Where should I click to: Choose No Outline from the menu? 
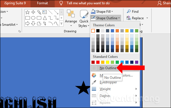coord(115,68)
